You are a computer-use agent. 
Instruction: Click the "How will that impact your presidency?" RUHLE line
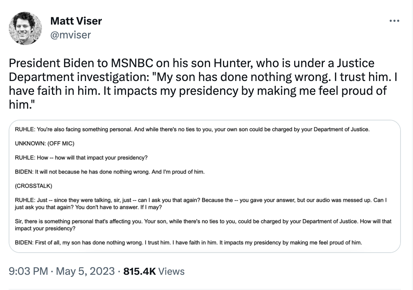[81, 157]
